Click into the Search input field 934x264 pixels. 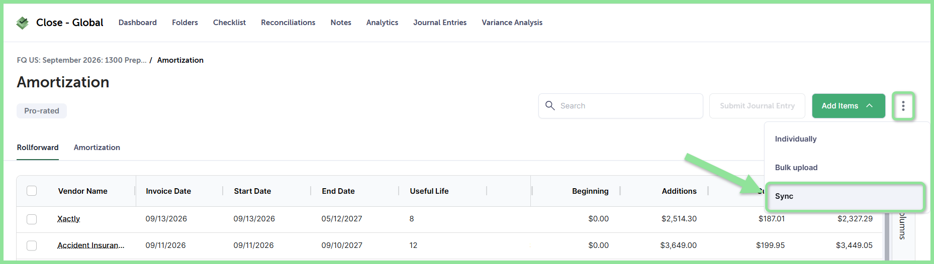point(620,106)
